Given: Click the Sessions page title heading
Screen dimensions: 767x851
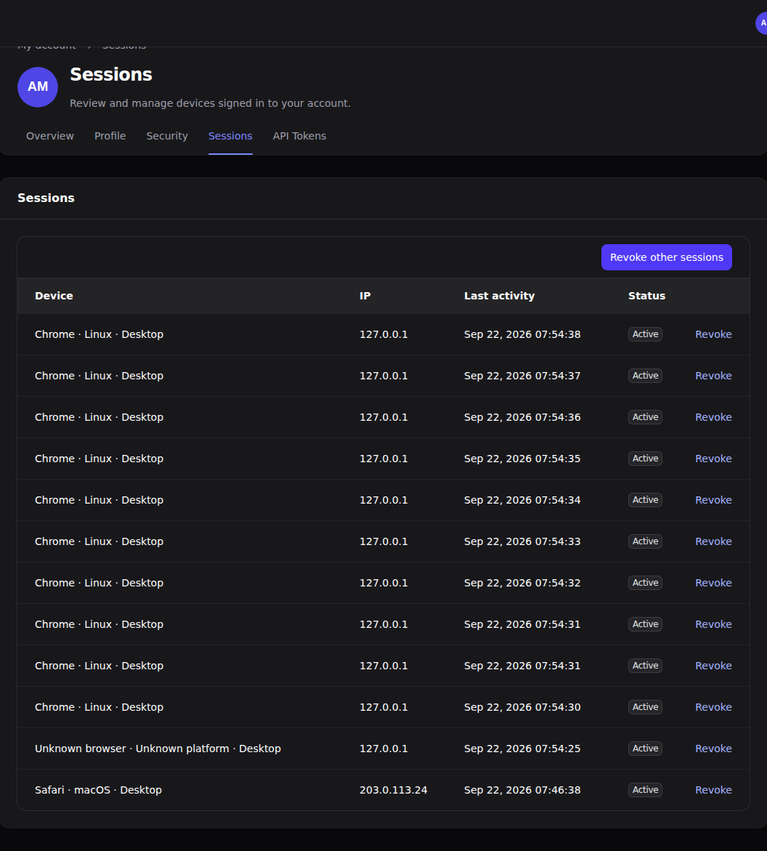Looking at the screenshot, I should [x=111, y=74].
